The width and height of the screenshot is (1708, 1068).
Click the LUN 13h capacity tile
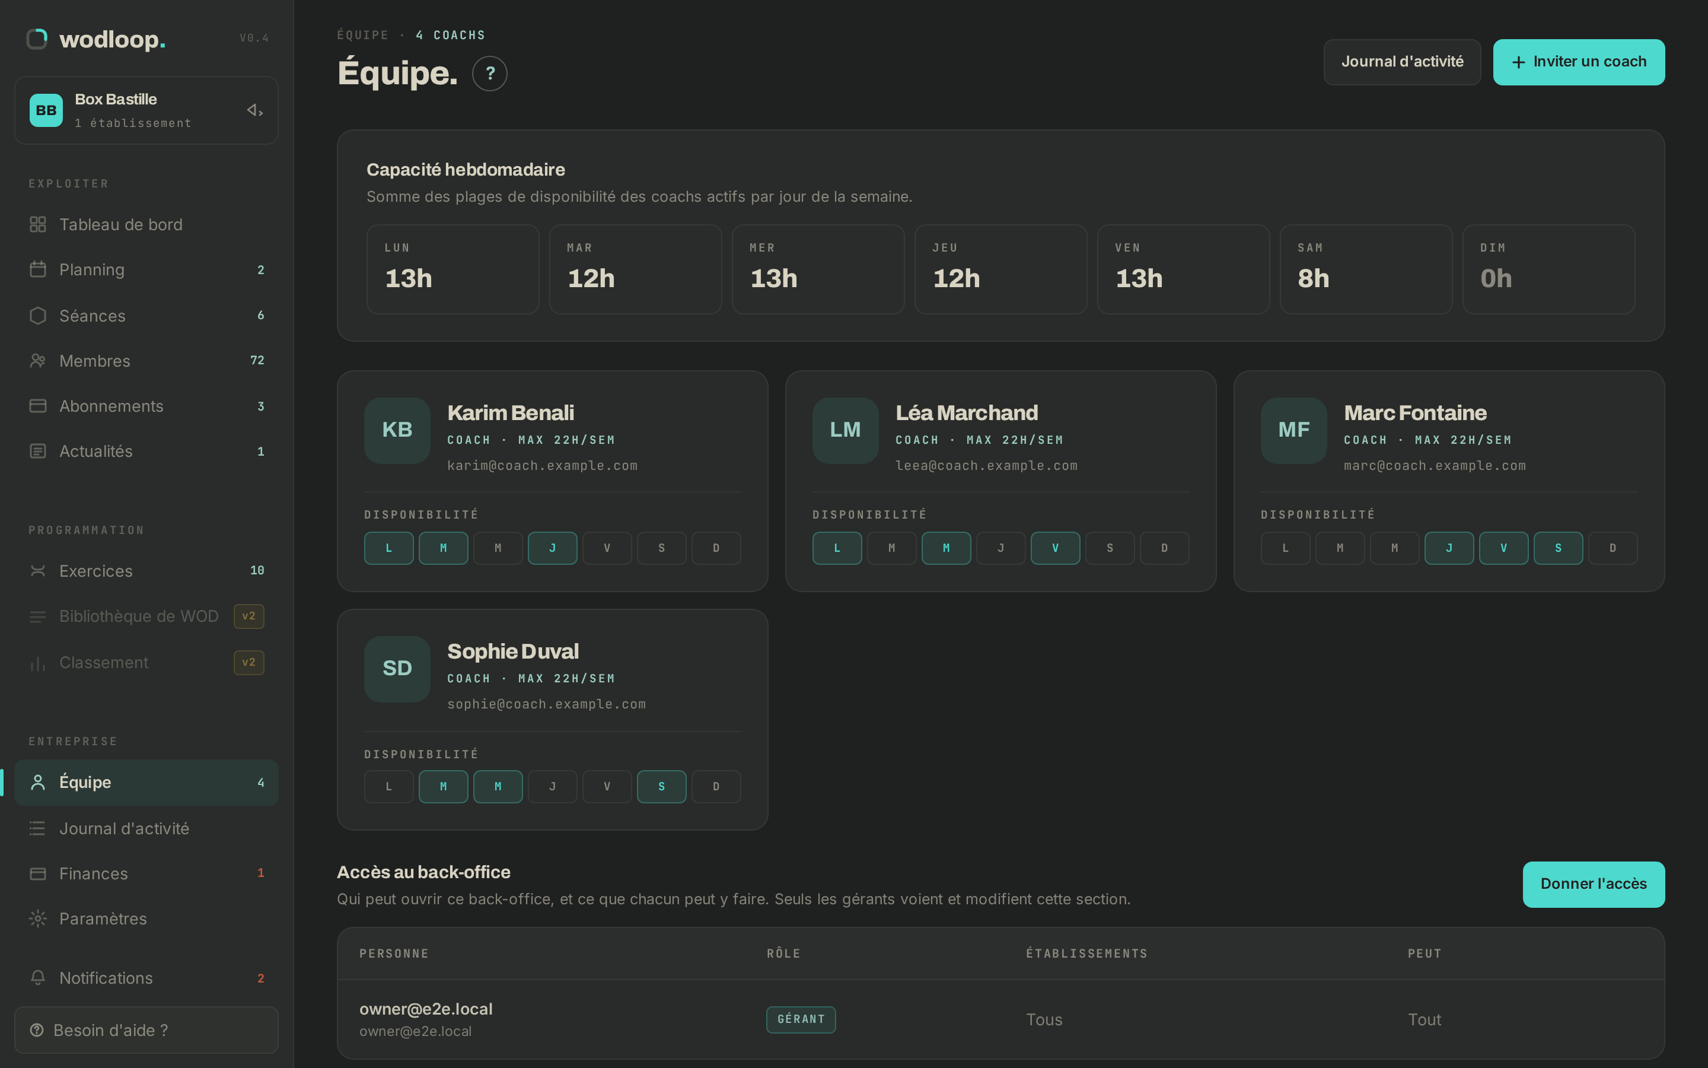[453, 269]
